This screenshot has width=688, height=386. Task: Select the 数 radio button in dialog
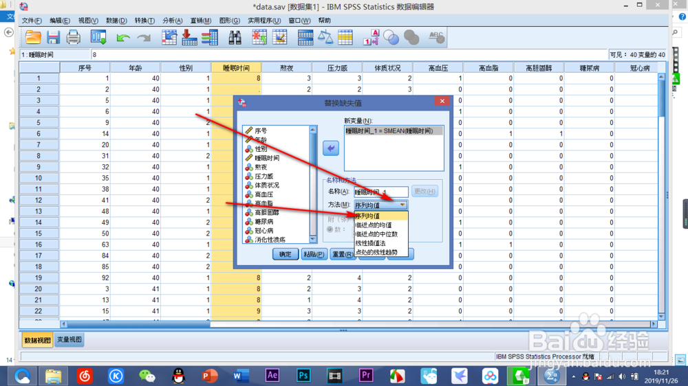point(330,229)
